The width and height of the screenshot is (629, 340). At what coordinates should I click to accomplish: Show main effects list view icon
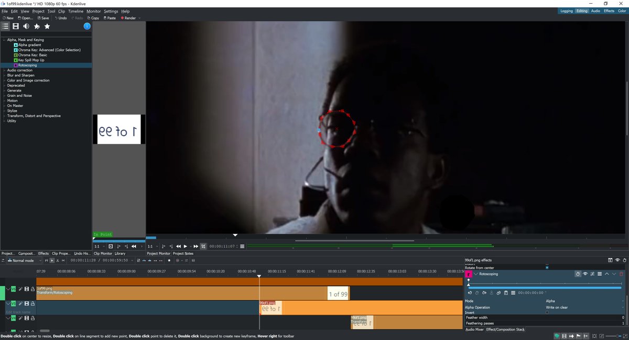click(5, 26)
